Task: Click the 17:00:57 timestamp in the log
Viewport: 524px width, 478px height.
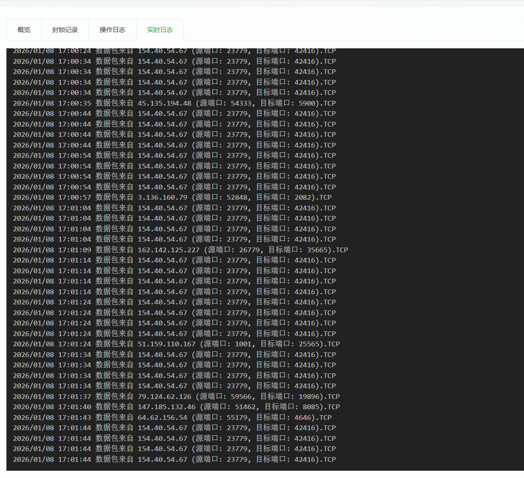Action: [x=74, y=198]
